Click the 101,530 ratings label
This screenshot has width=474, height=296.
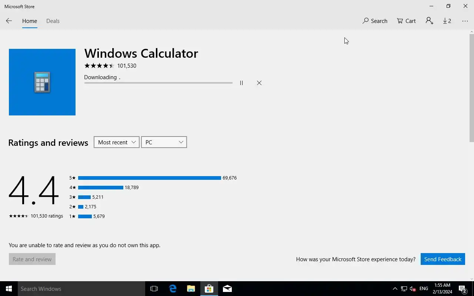tap(47, 216)
